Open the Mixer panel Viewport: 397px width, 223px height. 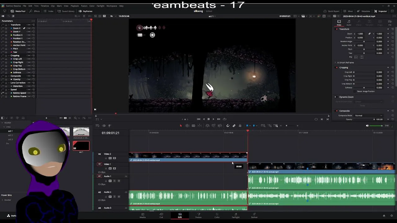(x=348, y=11)
